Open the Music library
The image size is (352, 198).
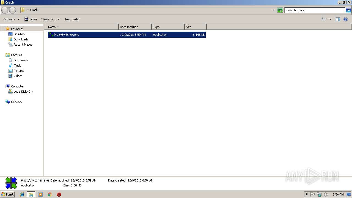pyautogui.click(x=17, y=65)
